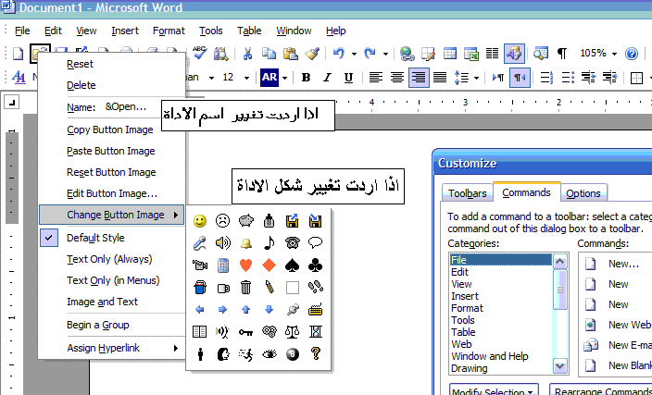Pick the key button image
The image size is (652, 395).
[246, 332]
